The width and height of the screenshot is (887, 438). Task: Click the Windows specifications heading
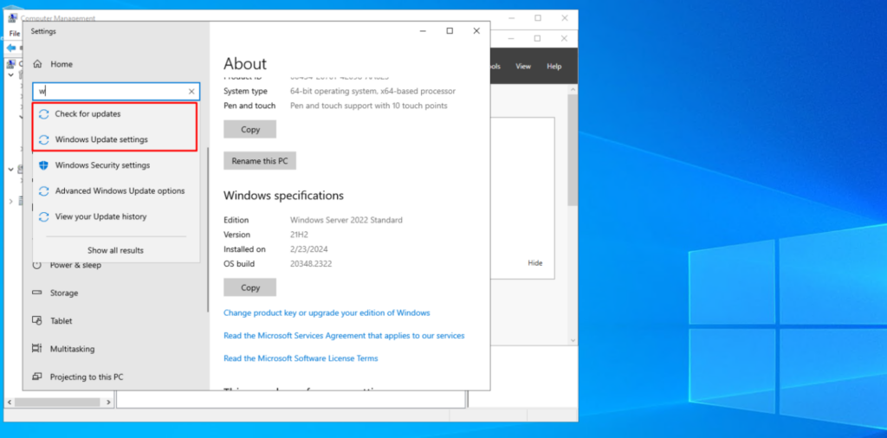tap(283, 196)
